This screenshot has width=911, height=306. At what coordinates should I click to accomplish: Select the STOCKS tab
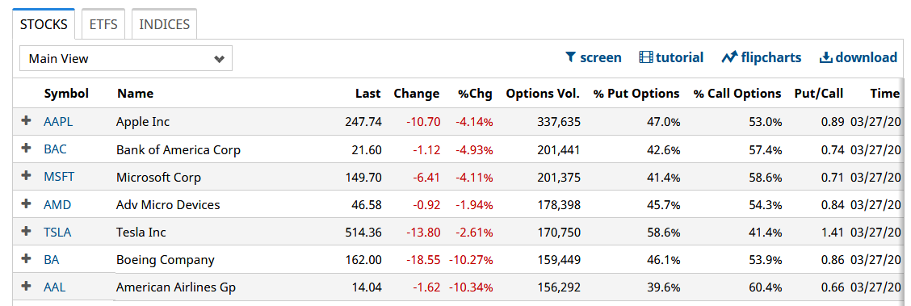tap(44, 24)
